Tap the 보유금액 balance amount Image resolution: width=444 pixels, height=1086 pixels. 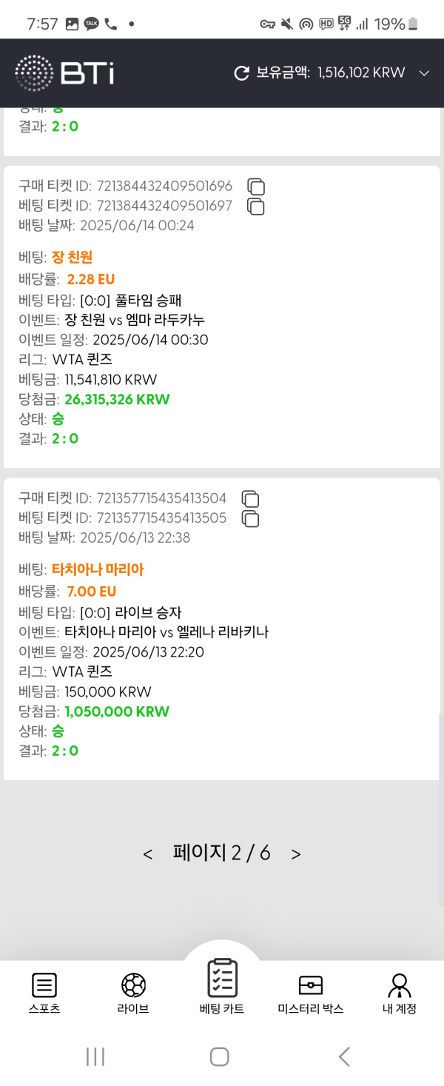tap(361, 73)
